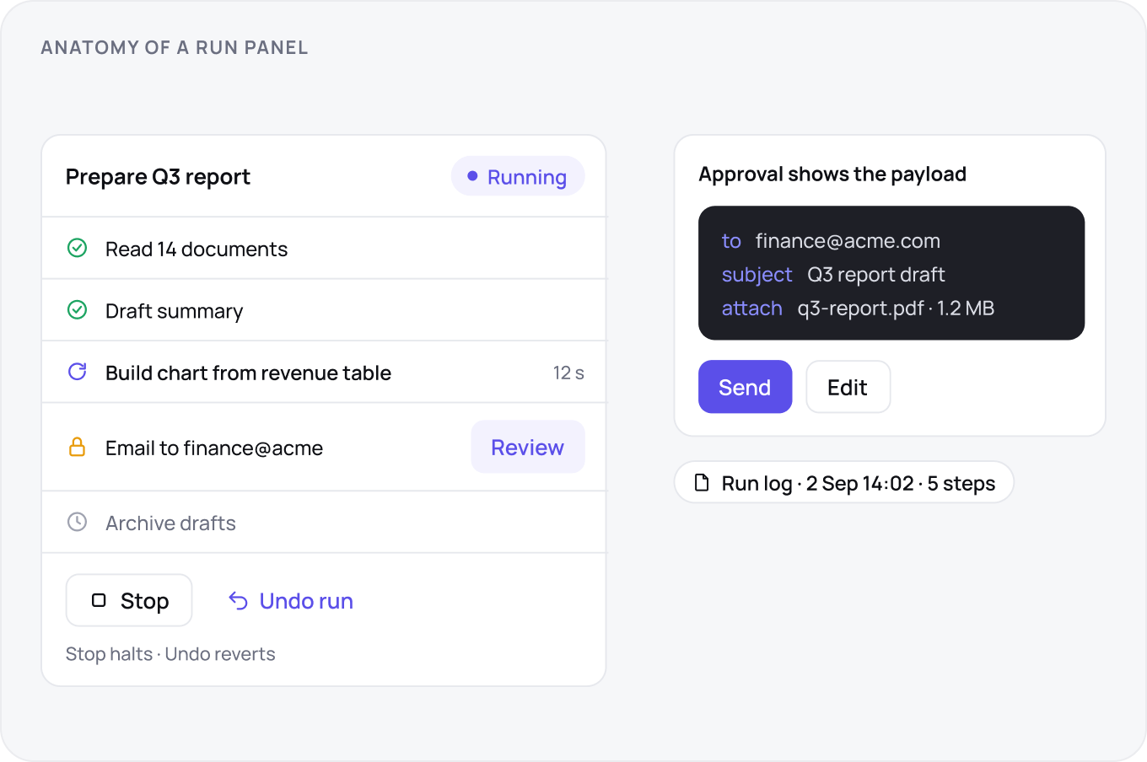Image resolution: width=1147 pixels, height=762 pixels.
Task: Click the spinning refresh icon beside Build chart
Action: point(77,372)
